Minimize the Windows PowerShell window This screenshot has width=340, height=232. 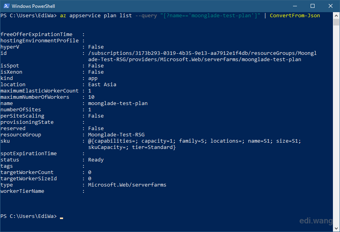click(295, 6)
